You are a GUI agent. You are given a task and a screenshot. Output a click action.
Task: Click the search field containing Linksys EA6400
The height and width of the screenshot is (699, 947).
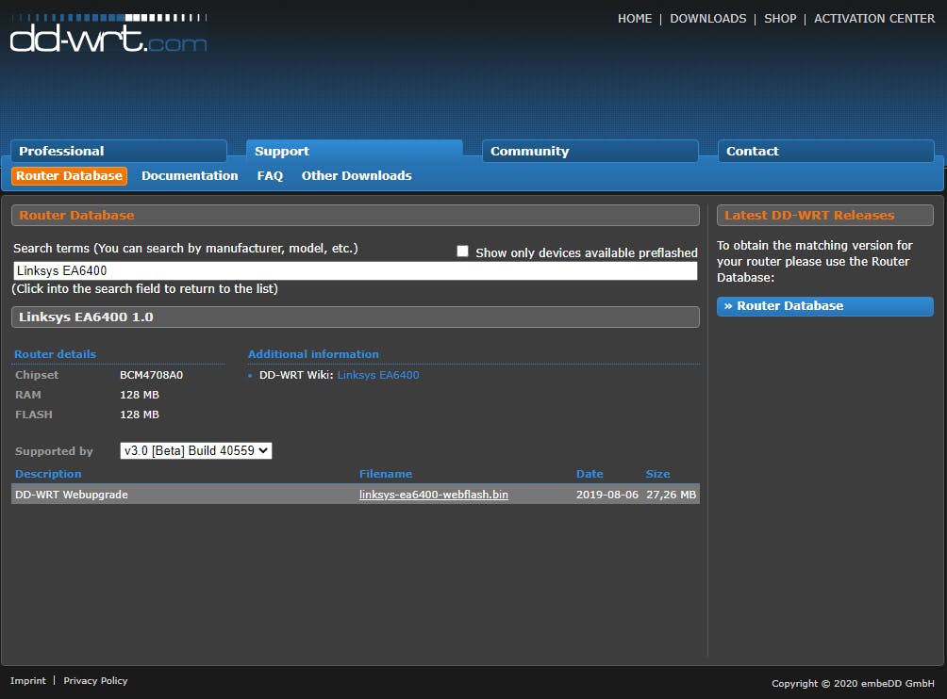pyautogui.click(x=355, y=270)
